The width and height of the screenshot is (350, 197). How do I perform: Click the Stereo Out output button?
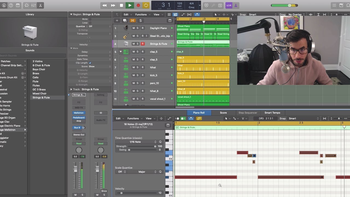point(79,135)
